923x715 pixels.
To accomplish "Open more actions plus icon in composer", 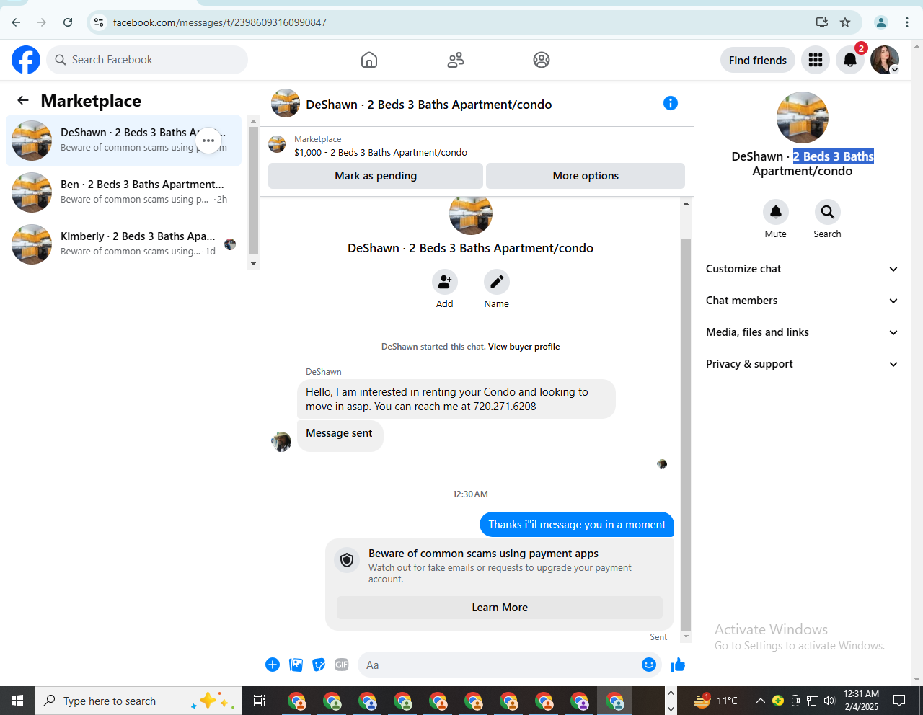I will click(273, 665).
